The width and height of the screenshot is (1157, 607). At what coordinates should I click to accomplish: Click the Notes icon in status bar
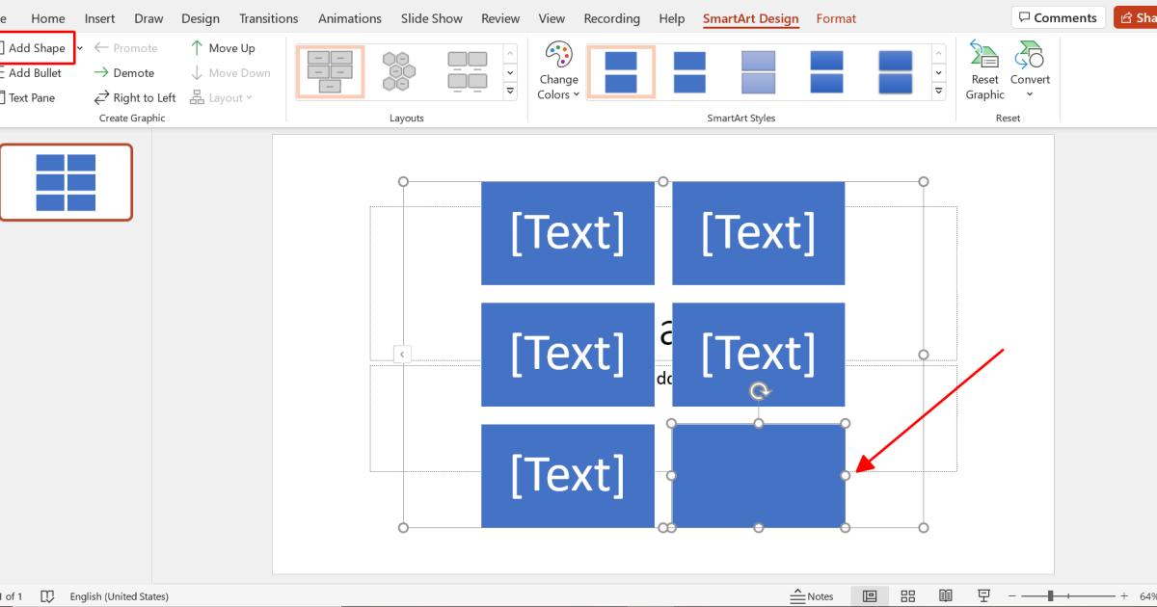(x=811, y=595)
